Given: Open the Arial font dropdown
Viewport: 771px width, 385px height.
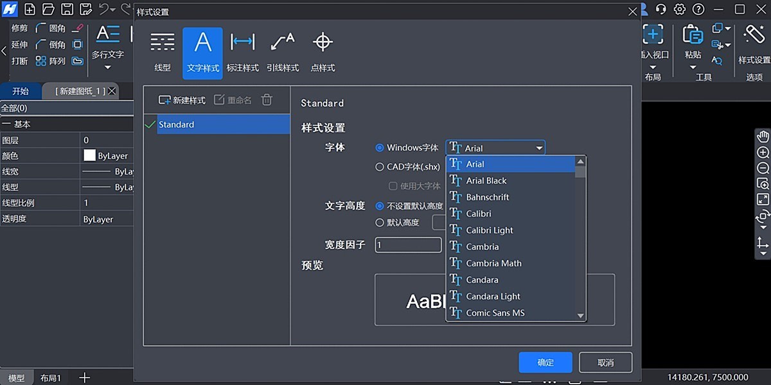Looking at the screenshot, I should coord(538,147).
